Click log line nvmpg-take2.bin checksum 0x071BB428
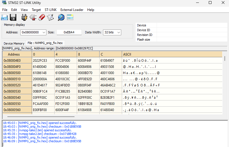229x147 pixels. click(x=40, y=134)
